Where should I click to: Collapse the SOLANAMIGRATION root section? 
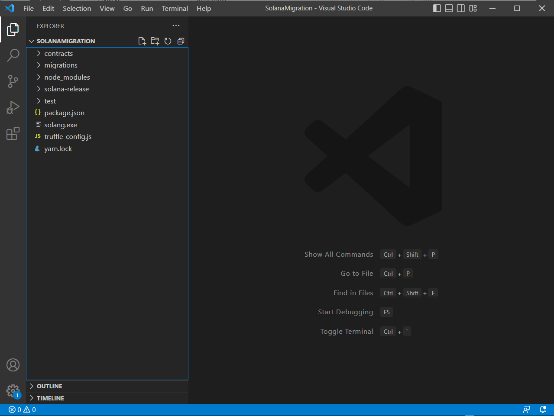pos(65,41)
